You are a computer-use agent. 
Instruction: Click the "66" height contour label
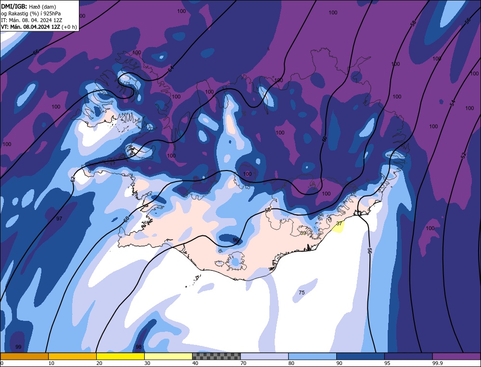coord(36,52)
